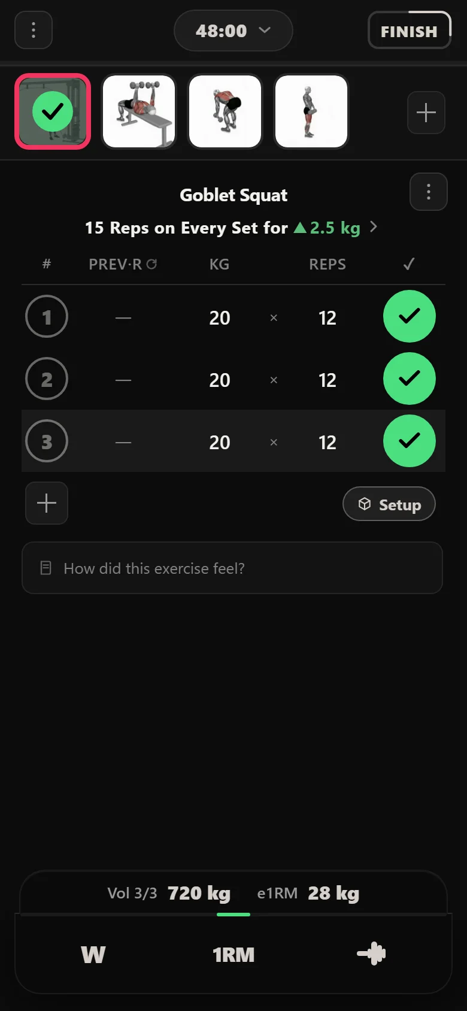
Task: Toggle set 3 completion checkmark
Action: pyautogui.click(x=410, y=441)
